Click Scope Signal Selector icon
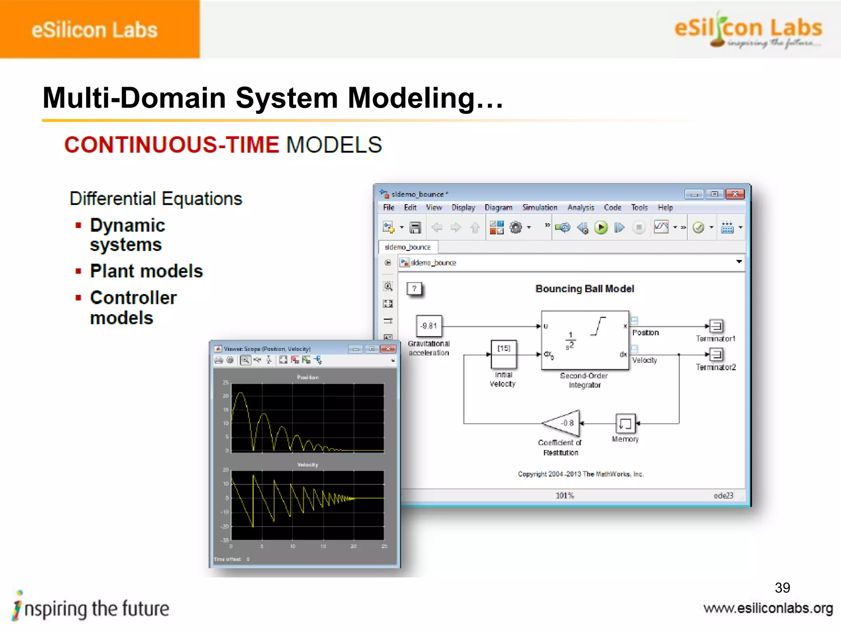This screenshot has height=631, width=841. pyautogui.click(x=318, y=360)
